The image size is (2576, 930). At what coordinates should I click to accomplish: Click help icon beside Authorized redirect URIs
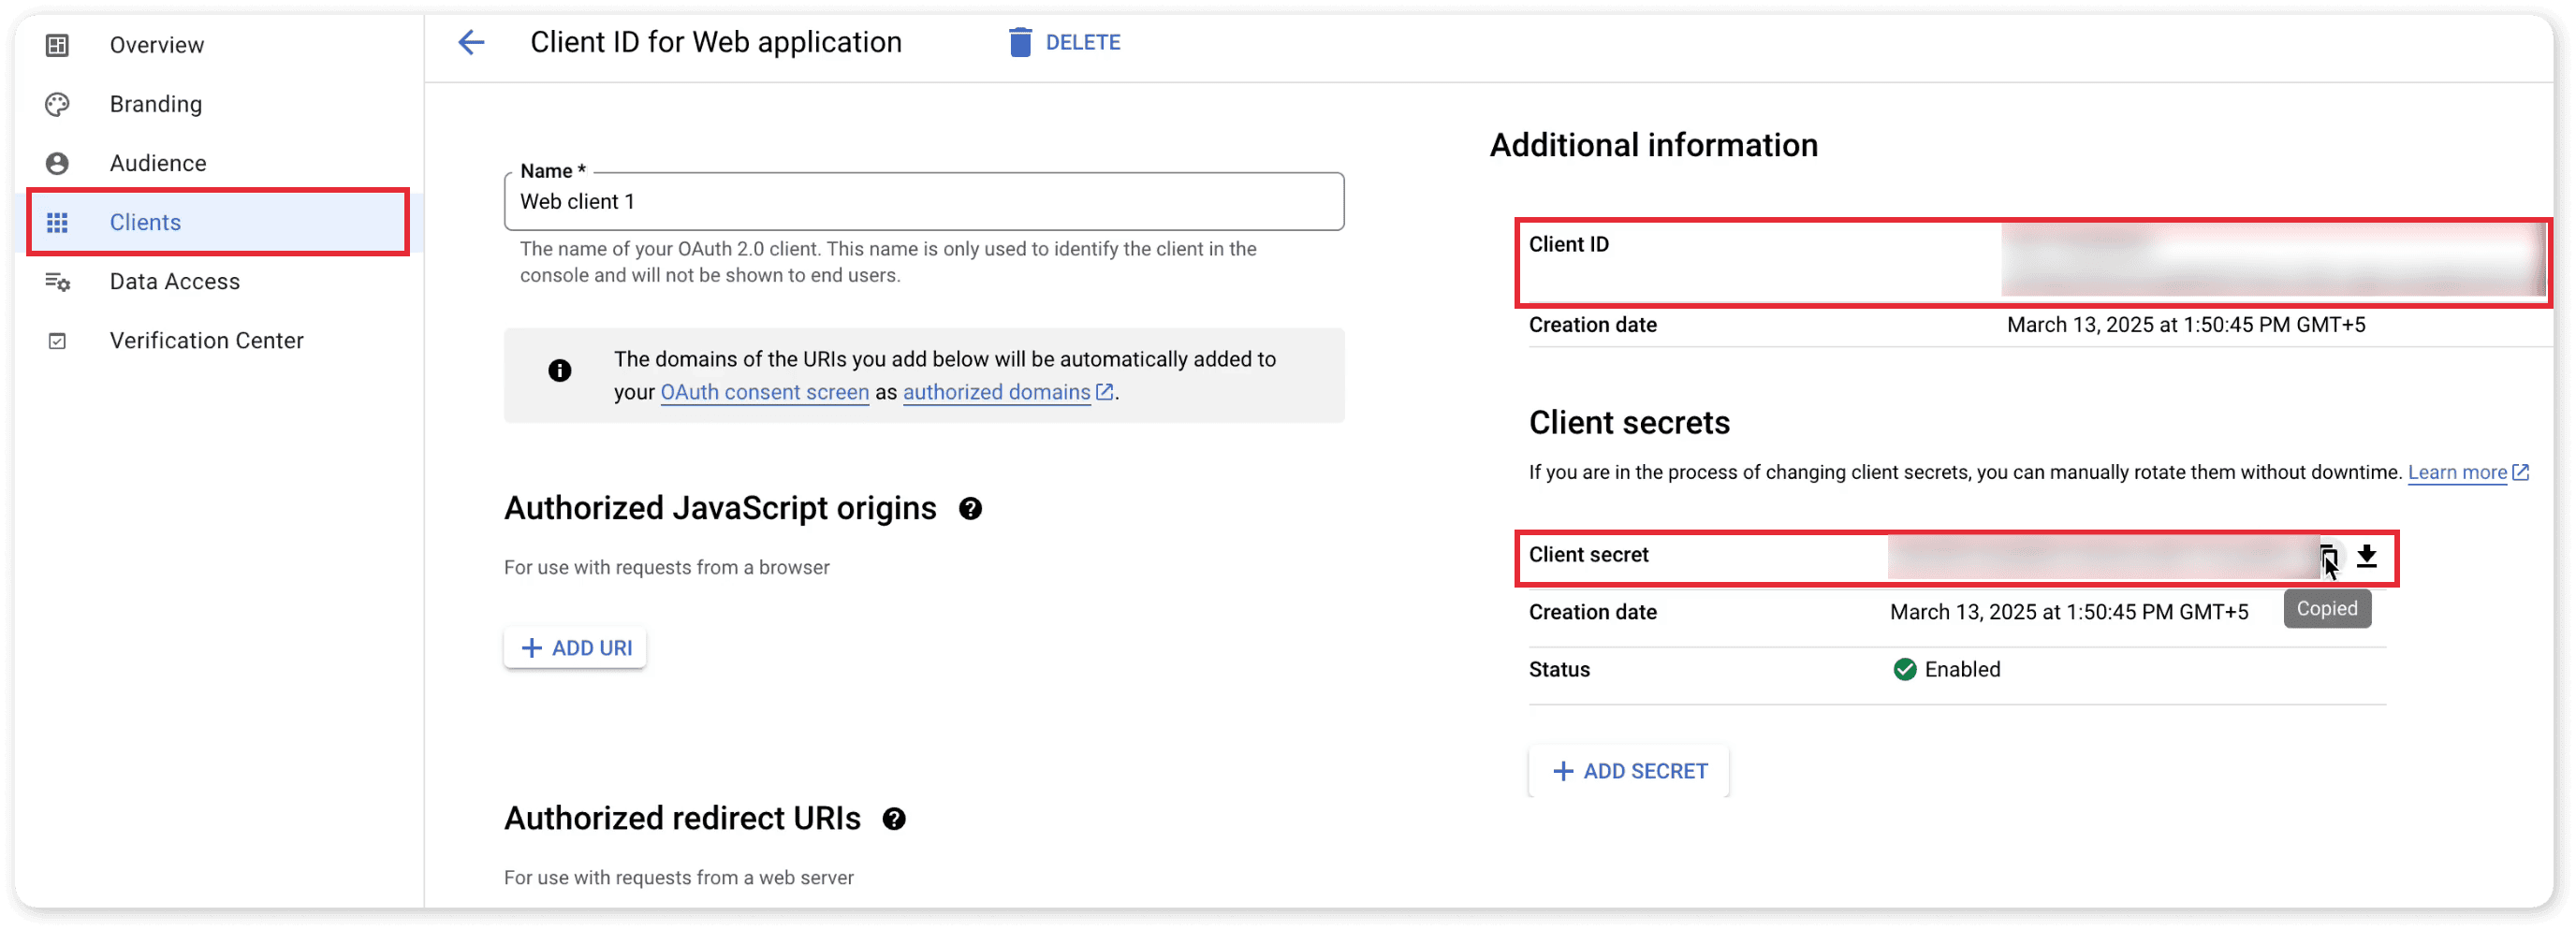(894, 819)
